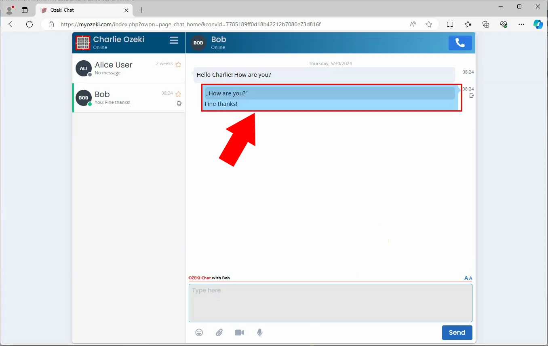Screen dimensions: 548x346
Task: Start a voice call with Bob
Action: point(460,43)
